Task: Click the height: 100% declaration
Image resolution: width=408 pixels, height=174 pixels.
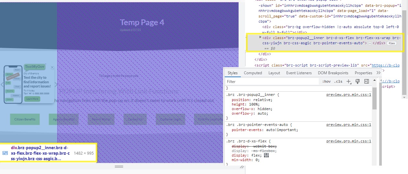Action: (245, 104)
